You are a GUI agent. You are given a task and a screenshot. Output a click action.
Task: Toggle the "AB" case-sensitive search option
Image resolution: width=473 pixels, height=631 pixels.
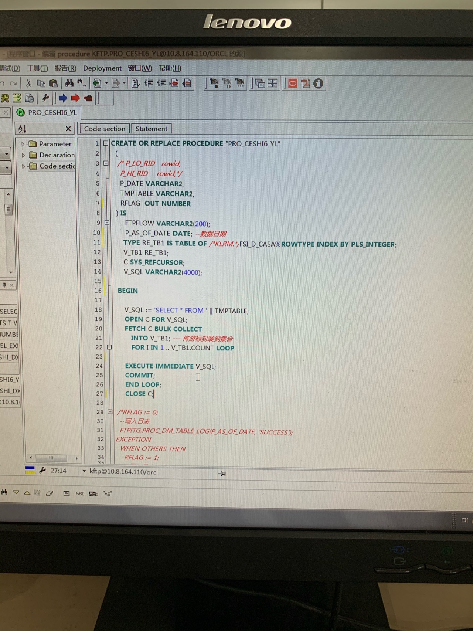tap(107, 494)
